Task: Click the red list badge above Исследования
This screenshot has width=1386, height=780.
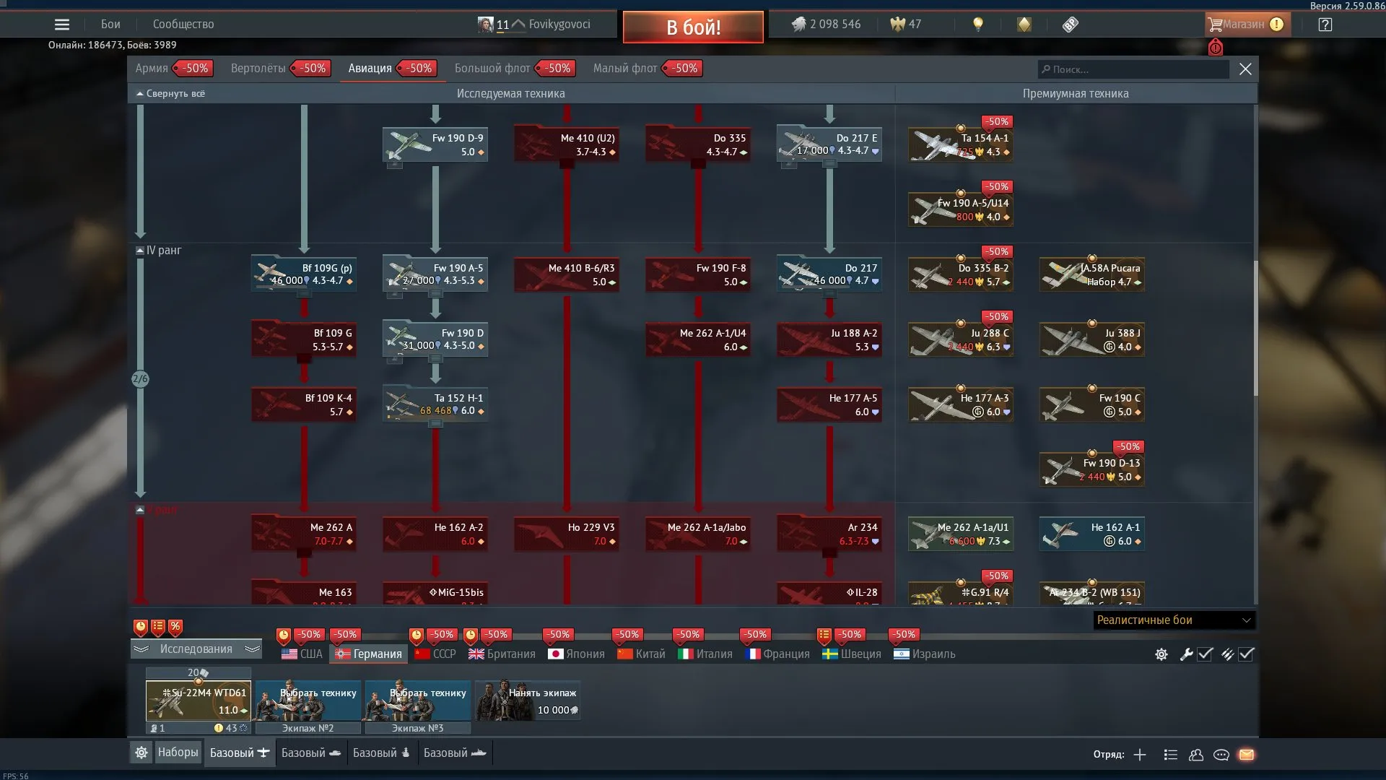Action: (158, 627)
